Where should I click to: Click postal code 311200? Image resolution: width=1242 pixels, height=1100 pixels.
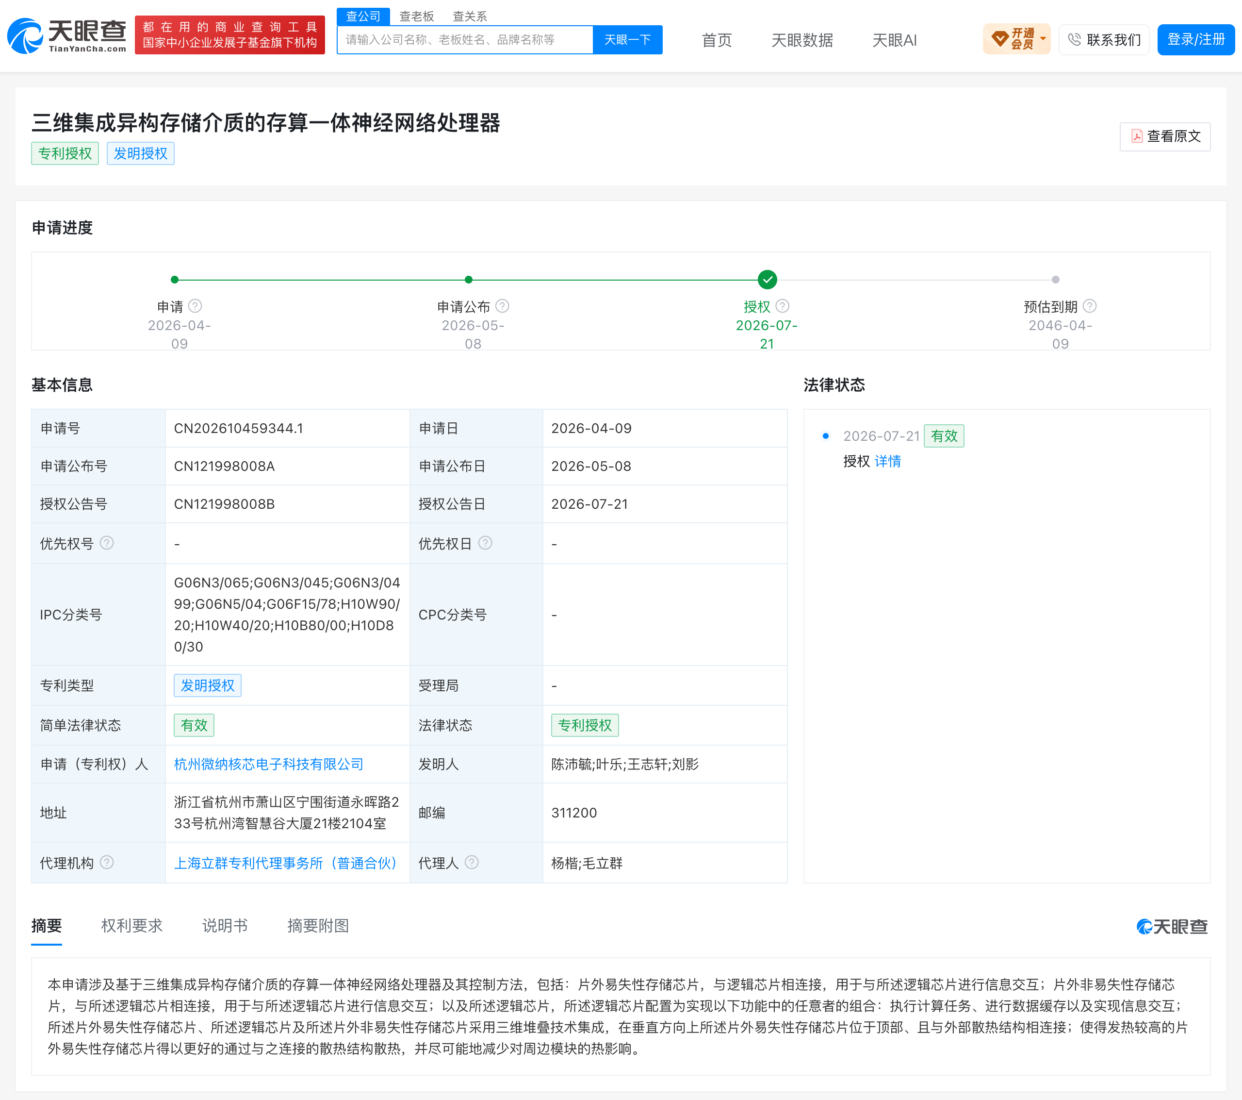coord(574,813)
